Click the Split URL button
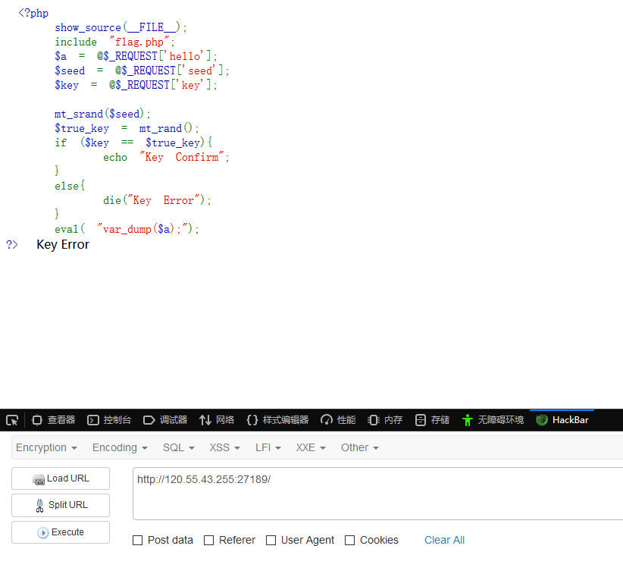This screenshot has width=623, height=574. coord(61,505)
